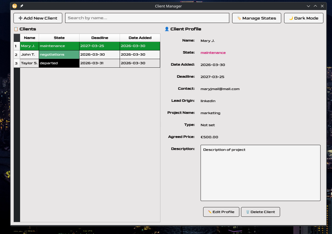332x234 pixels.
Task: Toggle Dark Mode on
Action: (x=304, y=18)
